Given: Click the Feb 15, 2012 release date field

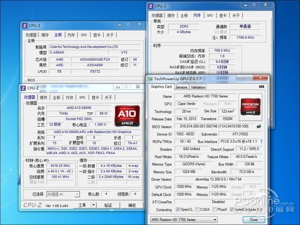Looking at the screenshot, I should [187, 119].
